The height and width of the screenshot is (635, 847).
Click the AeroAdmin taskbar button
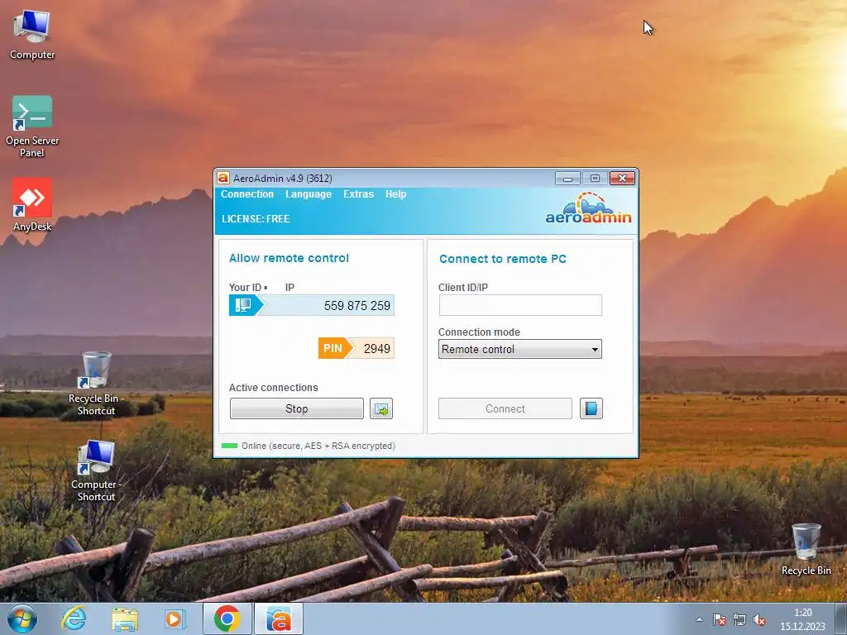click(x=279, y=618)
